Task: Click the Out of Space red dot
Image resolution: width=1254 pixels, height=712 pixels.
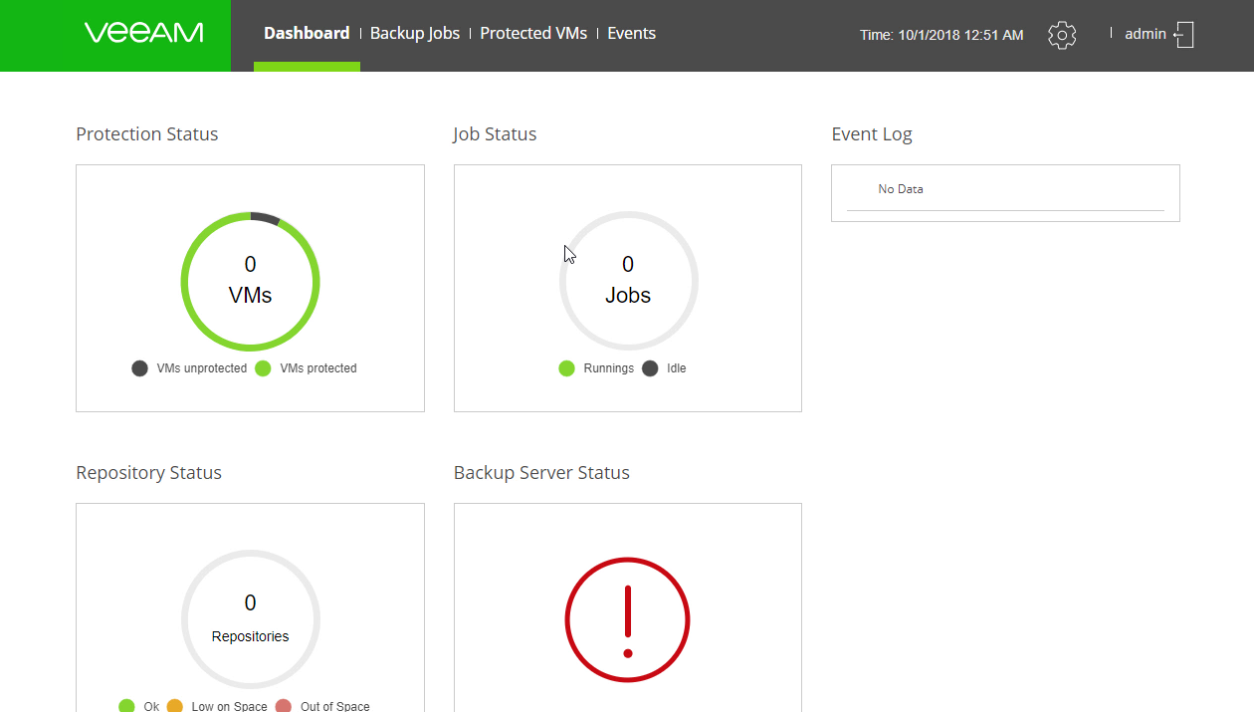Action: pyautogui.click(x=284, y=706)
